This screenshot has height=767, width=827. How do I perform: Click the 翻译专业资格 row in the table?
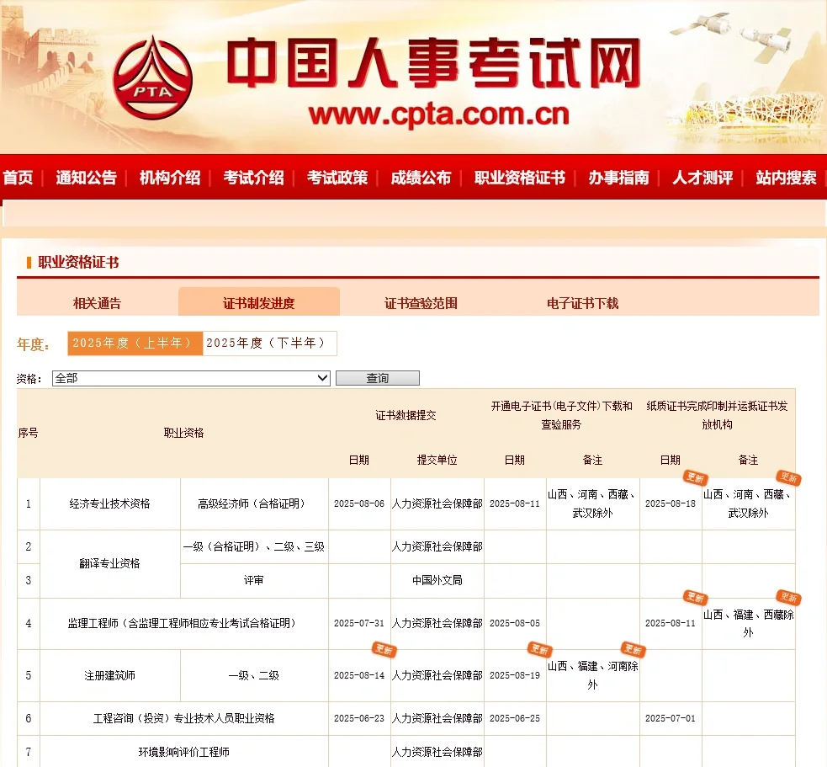tap(109, 564)
